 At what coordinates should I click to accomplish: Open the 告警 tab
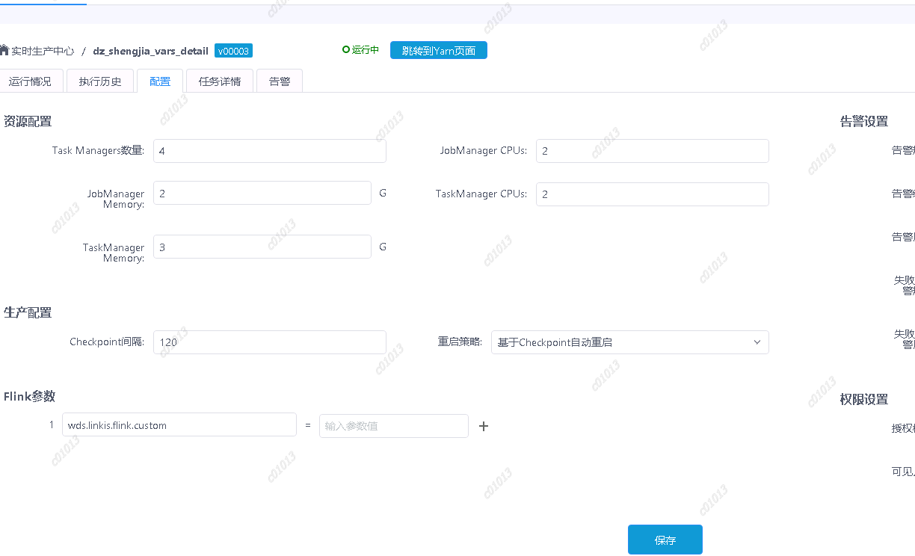280,81
